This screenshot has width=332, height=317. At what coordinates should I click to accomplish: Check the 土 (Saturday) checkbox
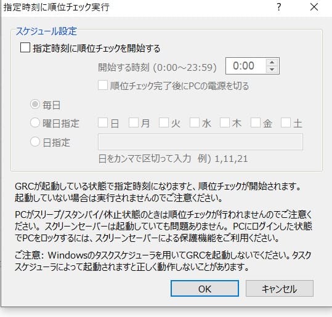coord(286,122)
